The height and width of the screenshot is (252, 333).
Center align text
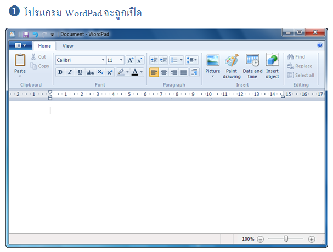[163, 72]
